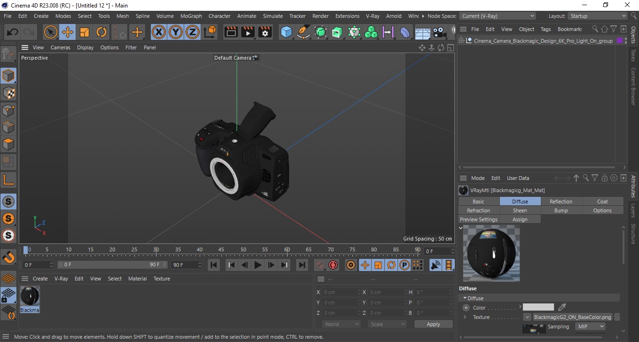Select the Rotate tool in top toolbar

[x=101, y=32]
